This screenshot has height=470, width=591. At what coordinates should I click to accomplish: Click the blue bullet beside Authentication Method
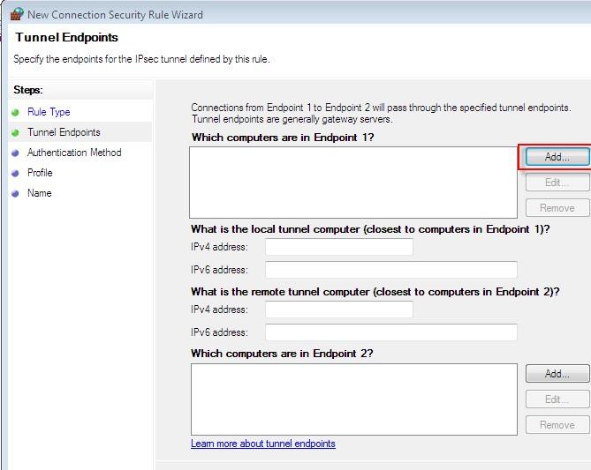point(15,153)
